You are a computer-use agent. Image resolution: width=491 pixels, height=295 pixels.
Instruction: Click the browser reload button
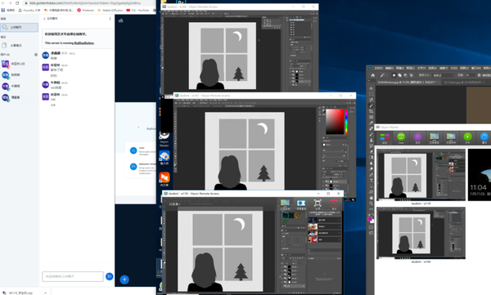coord(17,2)
